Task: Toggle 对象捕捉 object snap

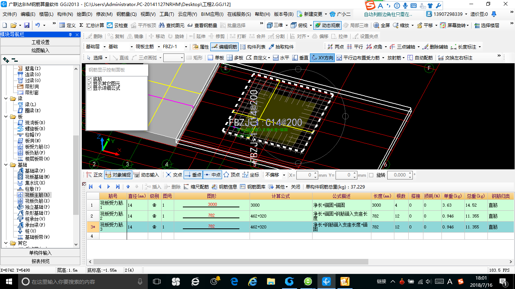Action: coord(118,175)
